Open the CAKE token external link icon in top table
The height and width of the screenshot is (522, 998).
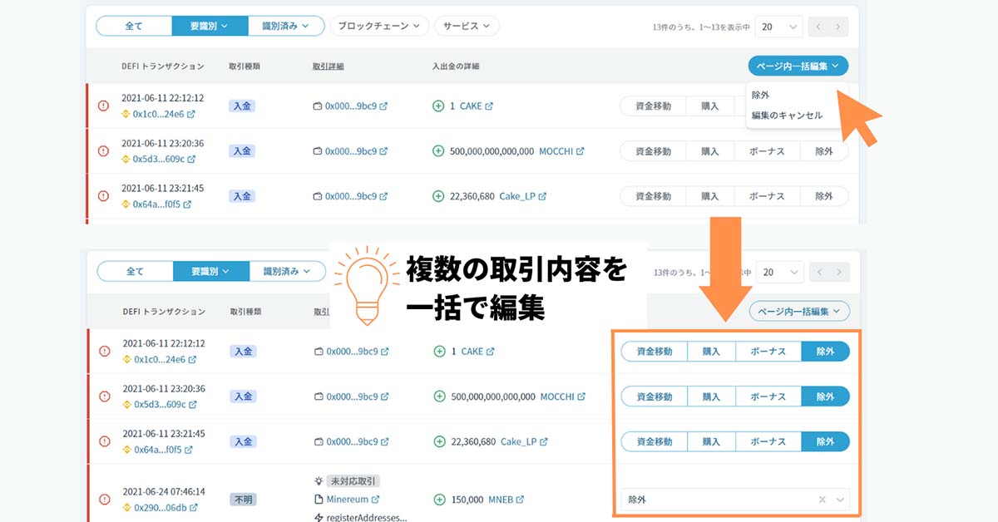(x=489, y=106)
